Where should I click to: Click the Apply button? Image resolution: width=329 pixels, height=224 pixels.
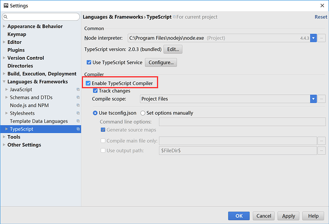[289, 216]
